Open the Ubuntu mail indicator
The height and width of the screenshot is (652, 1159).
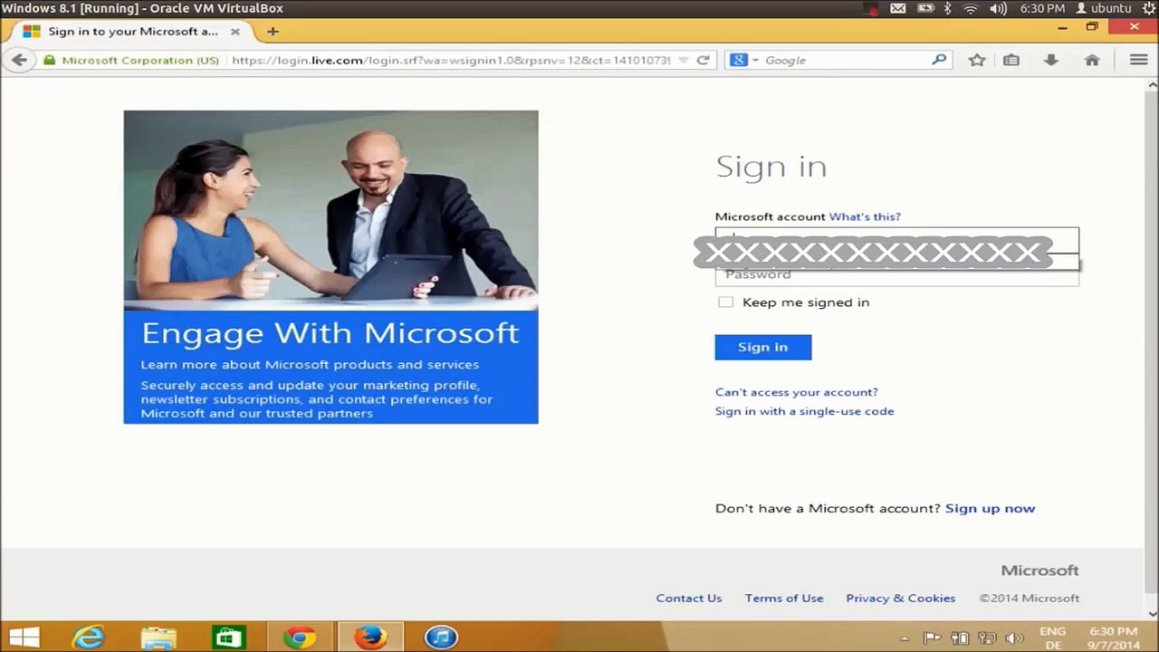(897, 8)
